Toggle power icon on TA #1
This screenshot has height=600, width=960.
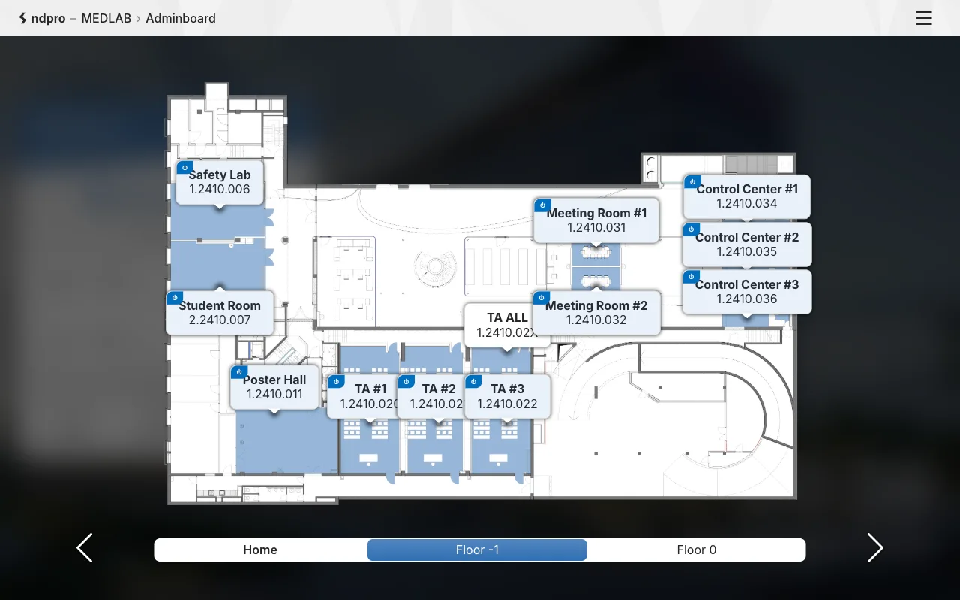pyautogui.click(x=336, y=381)
